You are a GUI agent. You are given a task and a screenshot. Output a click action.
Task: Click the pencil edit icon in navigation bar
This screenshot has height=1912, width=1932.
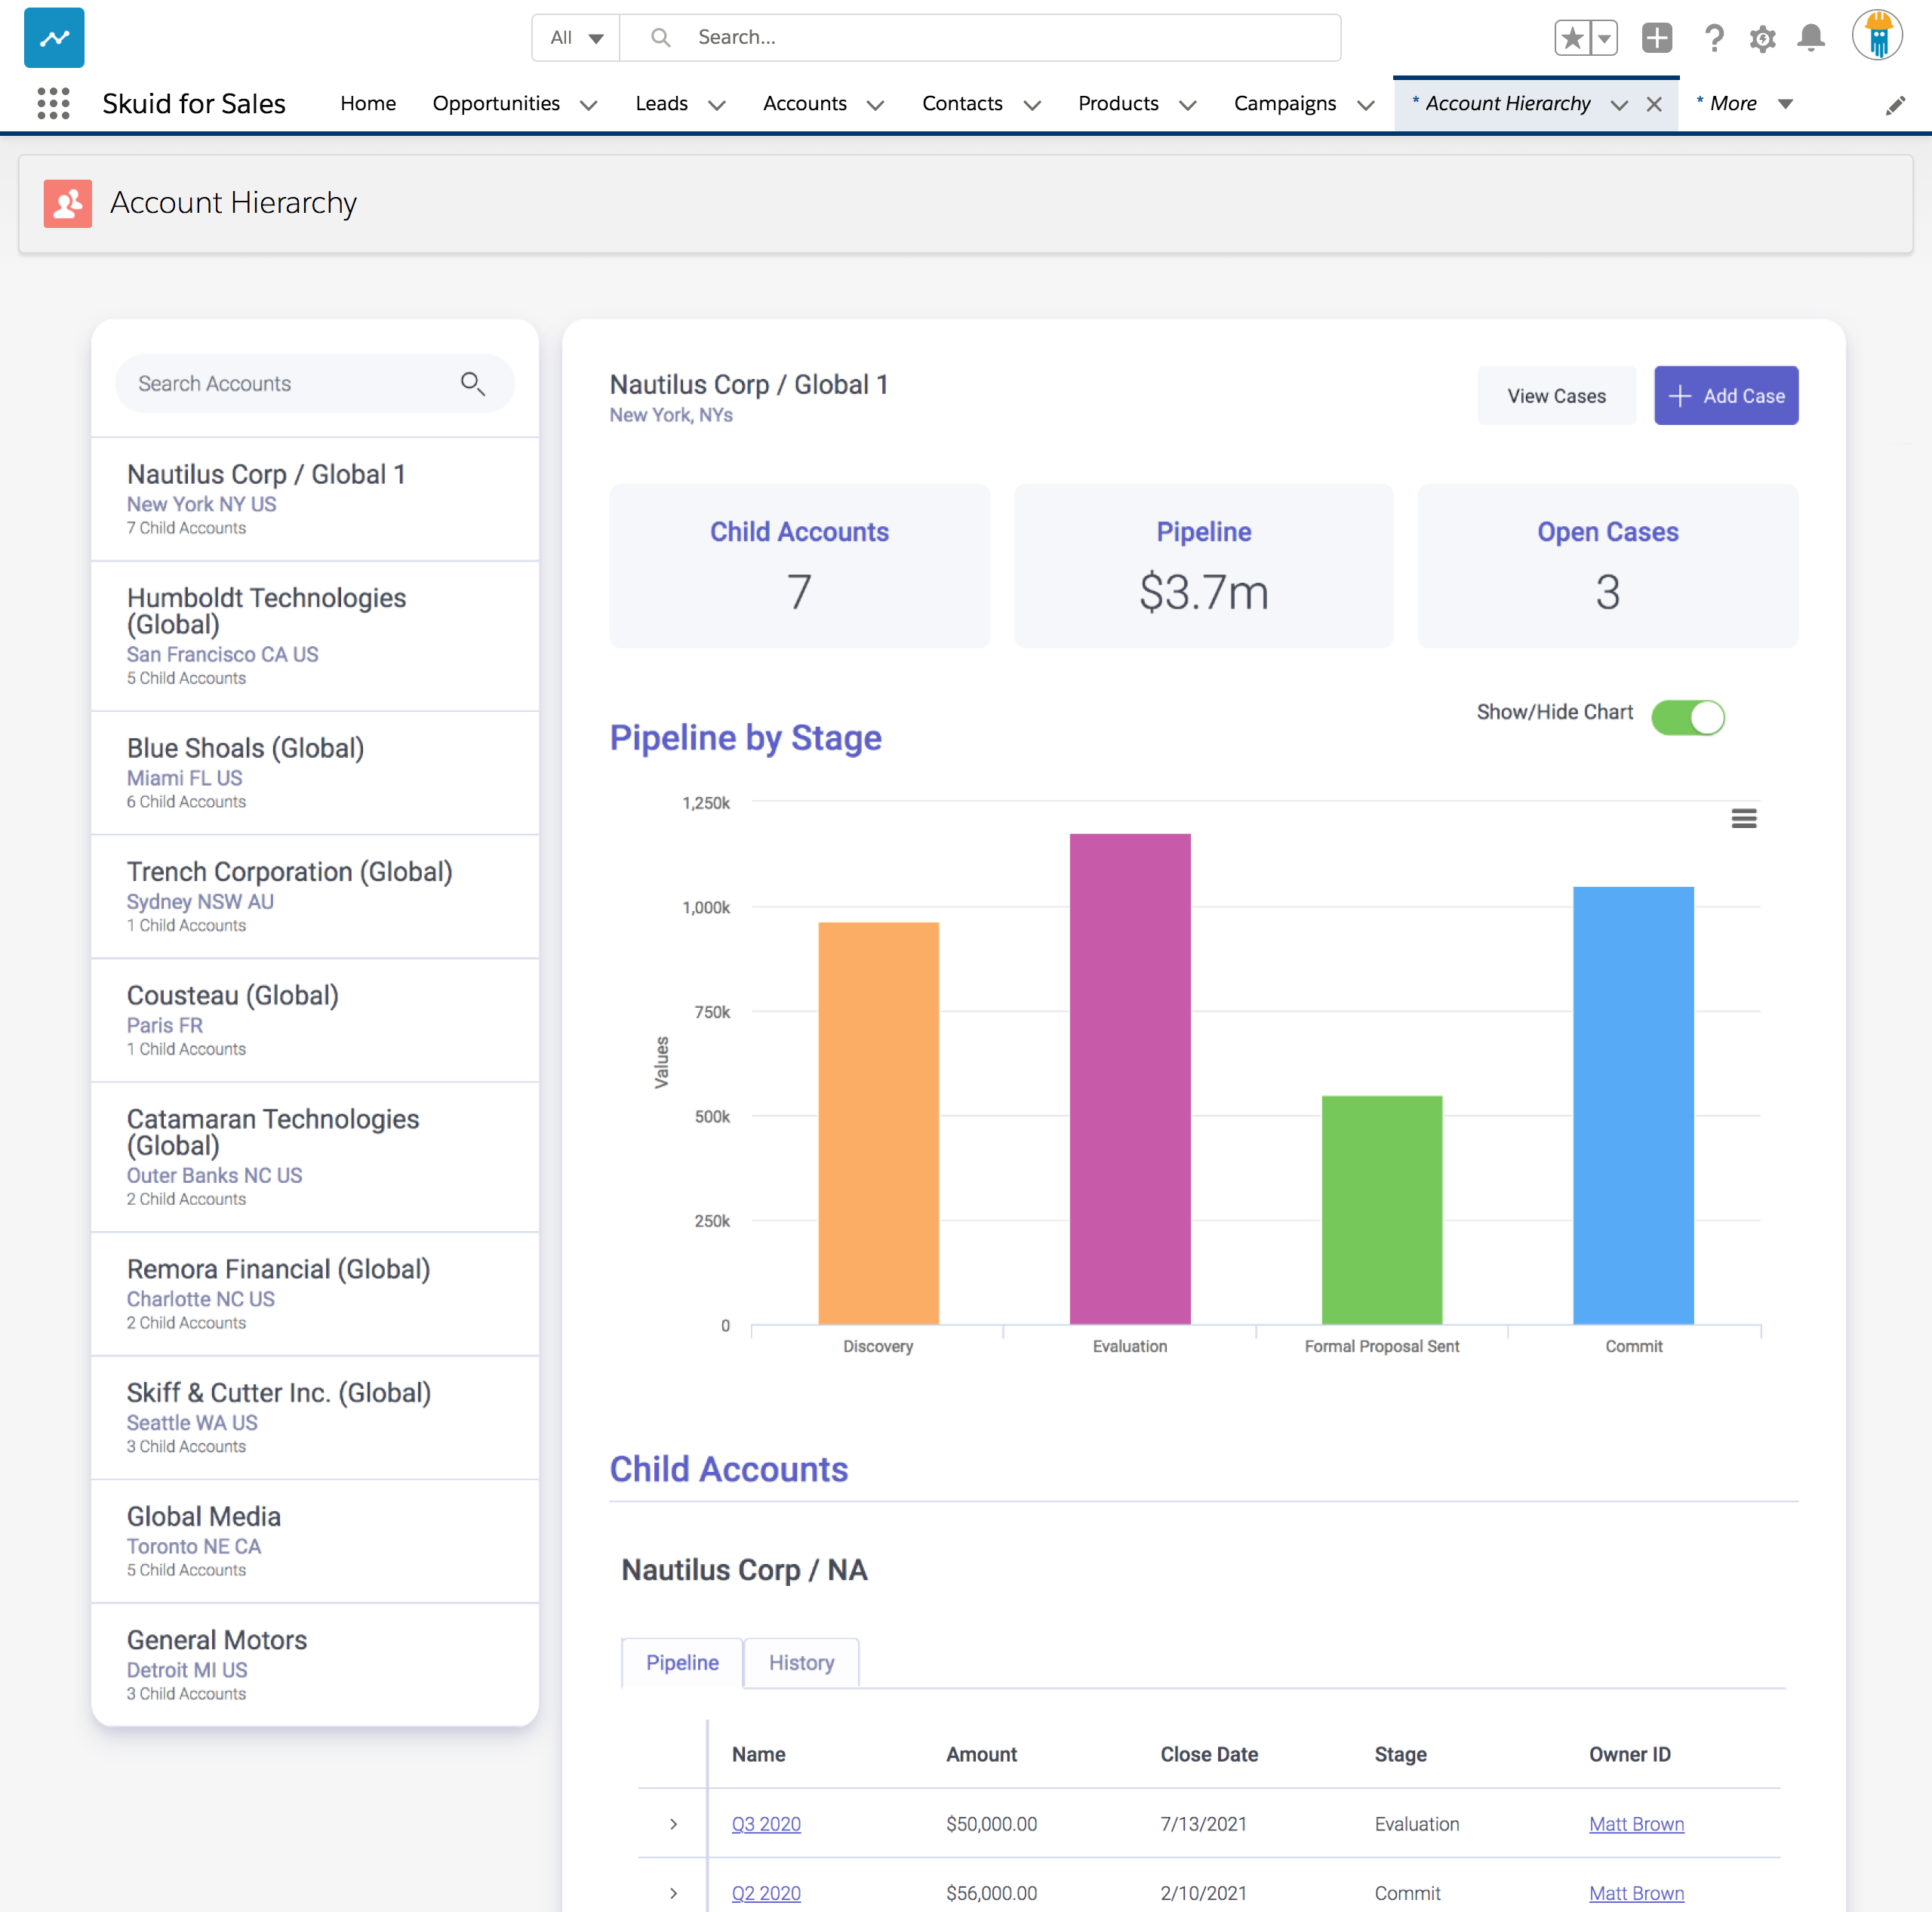pos(1896,105)
